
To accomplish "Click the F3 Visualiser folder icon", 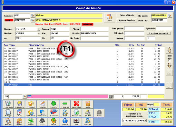I will click(31, 104).
